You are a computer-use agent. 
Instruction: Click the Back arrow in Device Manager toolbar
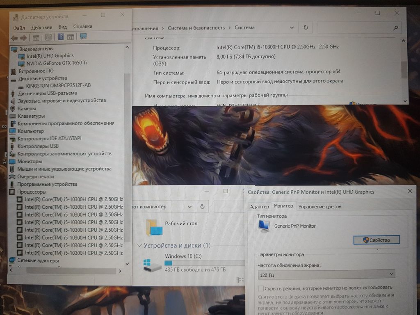(x=14, y=38)
